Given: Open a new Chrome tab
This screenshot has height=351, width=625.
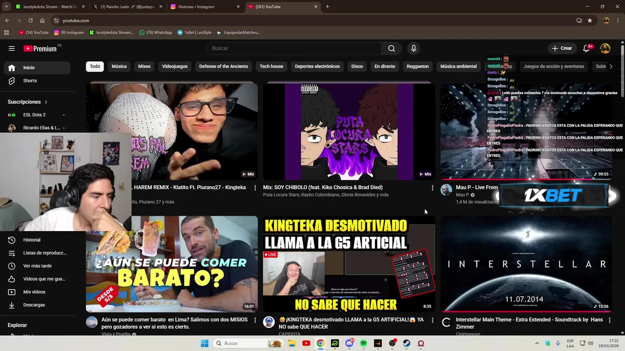Looking at the screenshot, I should pyautogui.click(x=327, y=7).
